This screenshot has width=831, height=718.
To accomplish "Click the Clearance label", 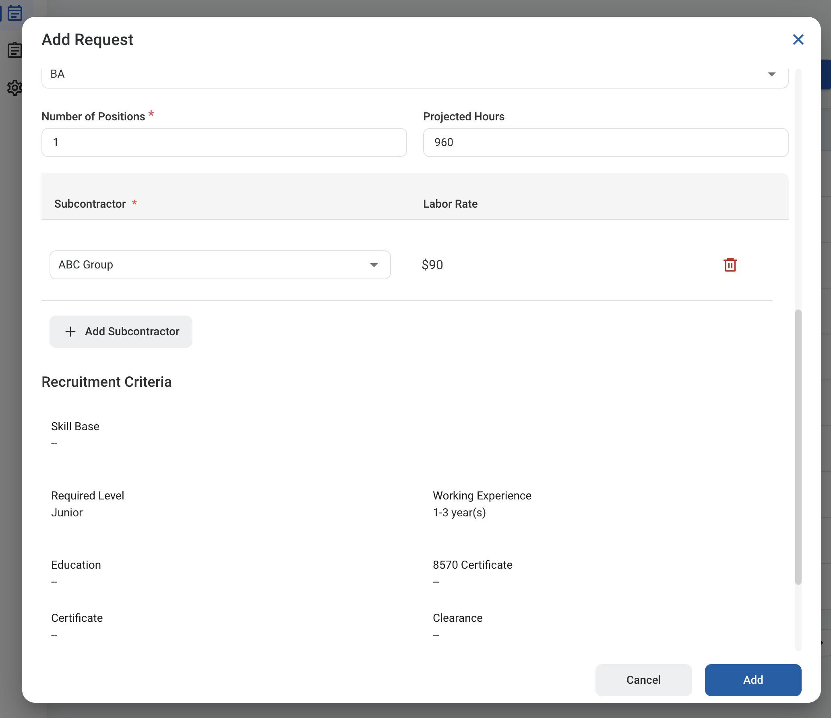I will [x=458, y=618].
